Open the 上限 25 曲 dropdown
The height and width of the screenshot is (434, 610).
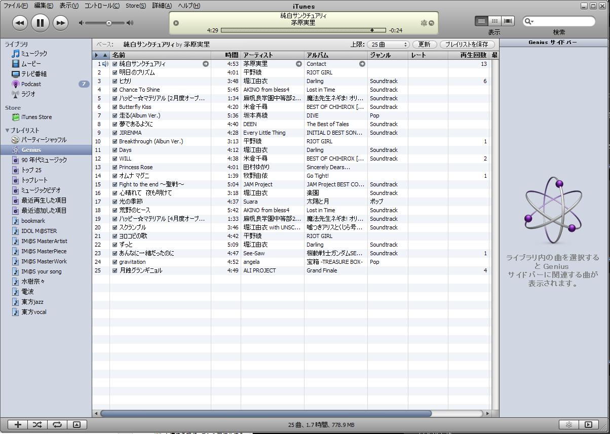tap(388, 45)
